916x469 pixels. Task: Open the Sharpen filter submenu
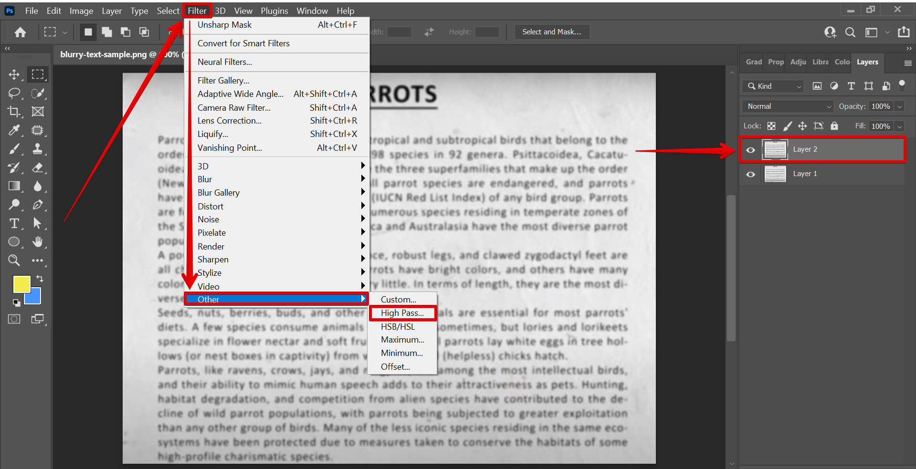[x=213, y=260]
